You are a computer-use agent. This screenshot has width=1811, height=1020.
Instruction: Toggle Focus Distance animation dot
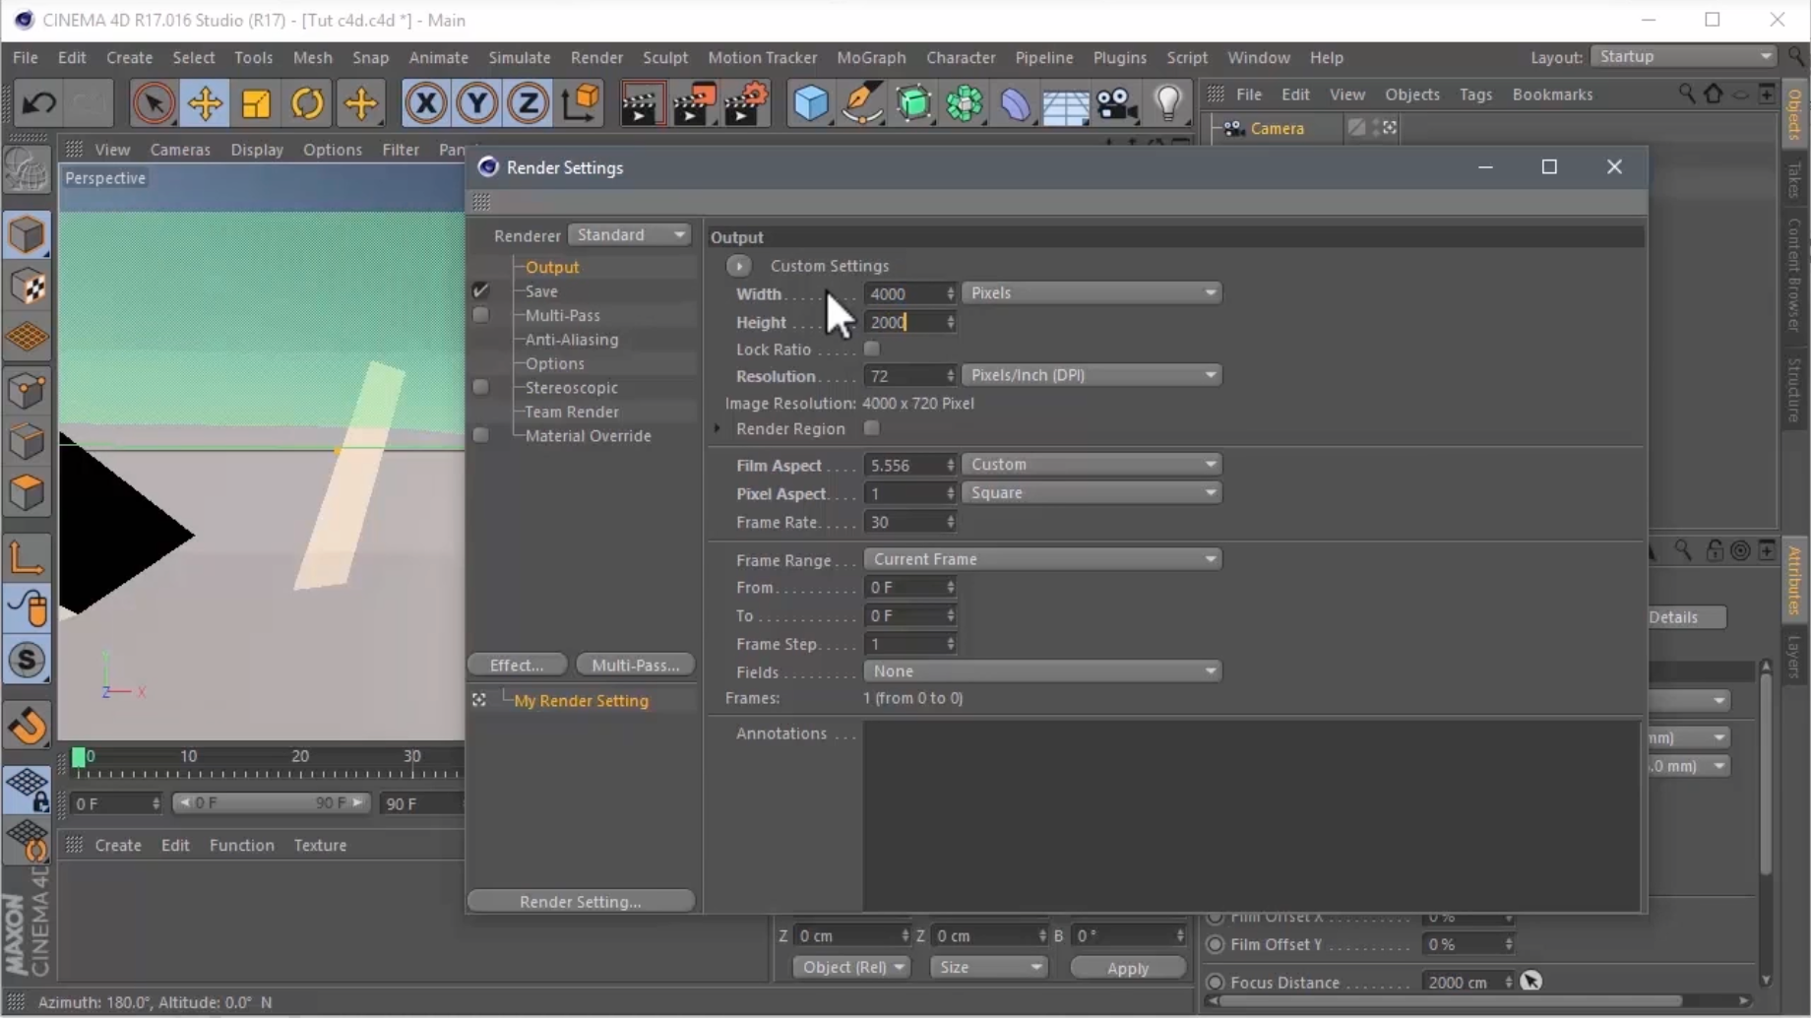tap(1216, 983)
